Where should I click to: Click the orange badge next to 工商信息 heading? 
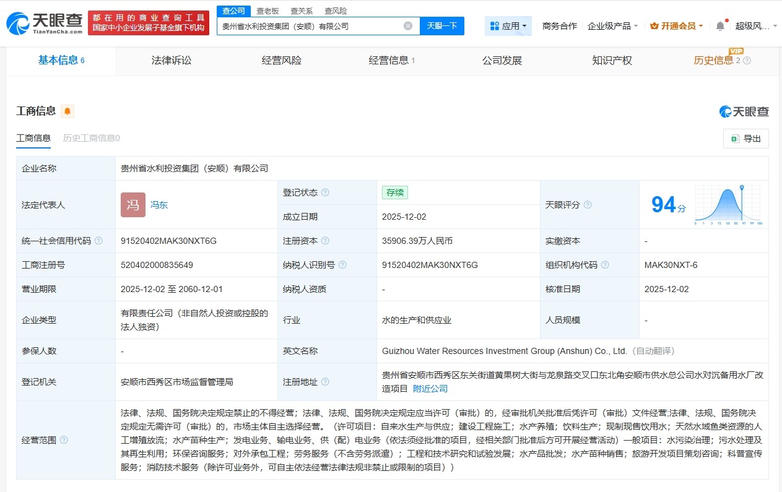[x=67, y=110]
